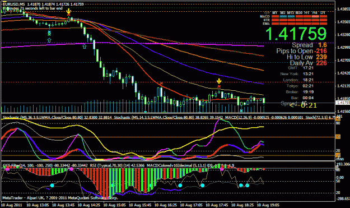The image size is (350, 208).
Task: Select the 10 Aug 19:05 time axis label
Action: tap(268, 205)
